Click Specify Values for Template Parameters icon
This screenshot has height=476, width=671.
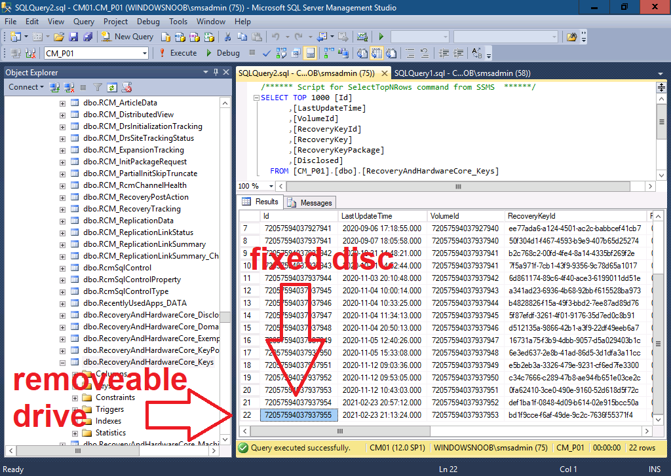pos(477,53)
